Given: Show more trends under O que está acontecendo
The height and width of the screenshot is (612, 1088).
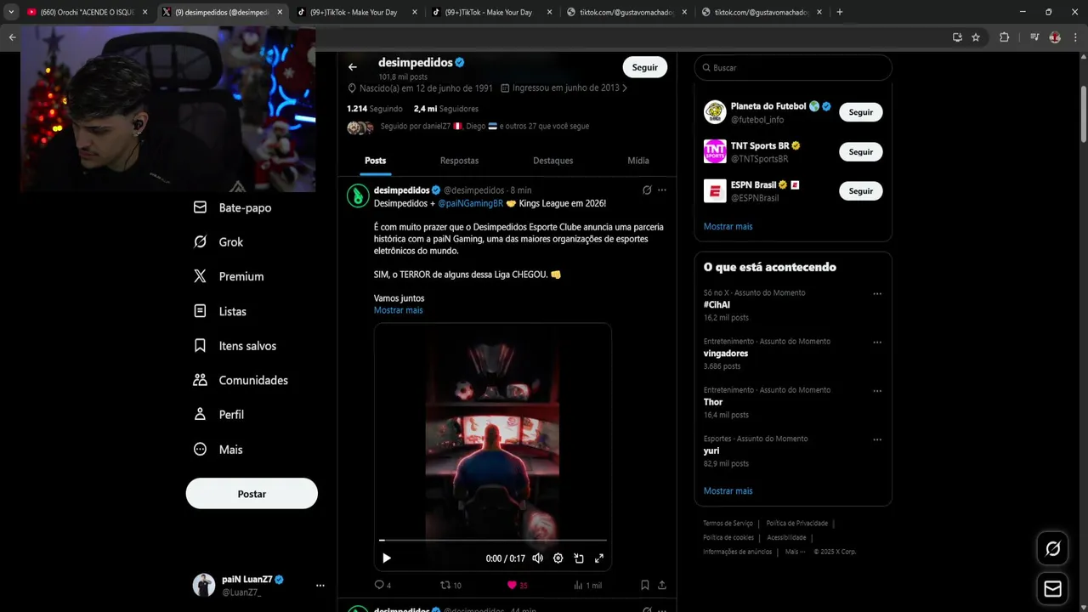Looking at the screenshot, I should tap(728, 491).
